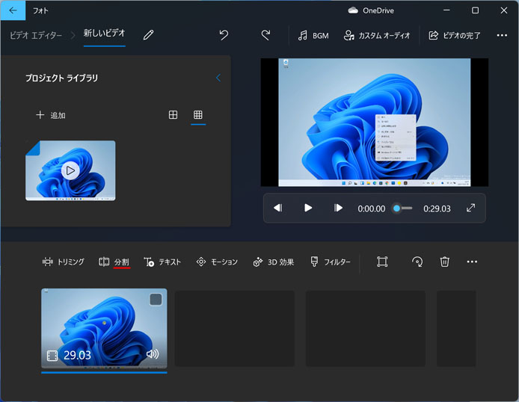
Task: Maximize the フォト window
Action: point(475,10)
